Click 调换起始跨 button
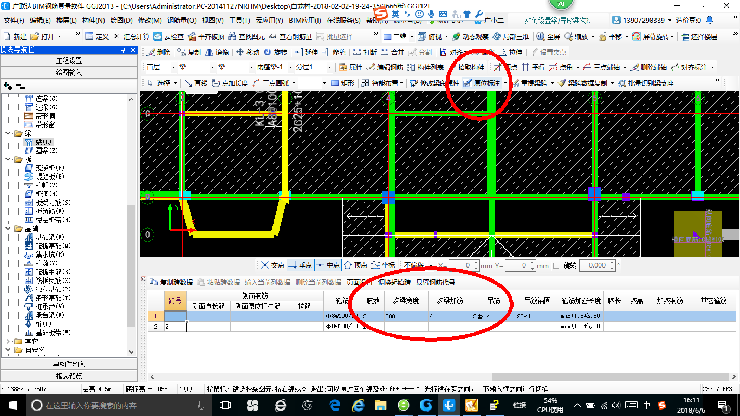Viewport: 740px width, 416px height. coord(394,282)
